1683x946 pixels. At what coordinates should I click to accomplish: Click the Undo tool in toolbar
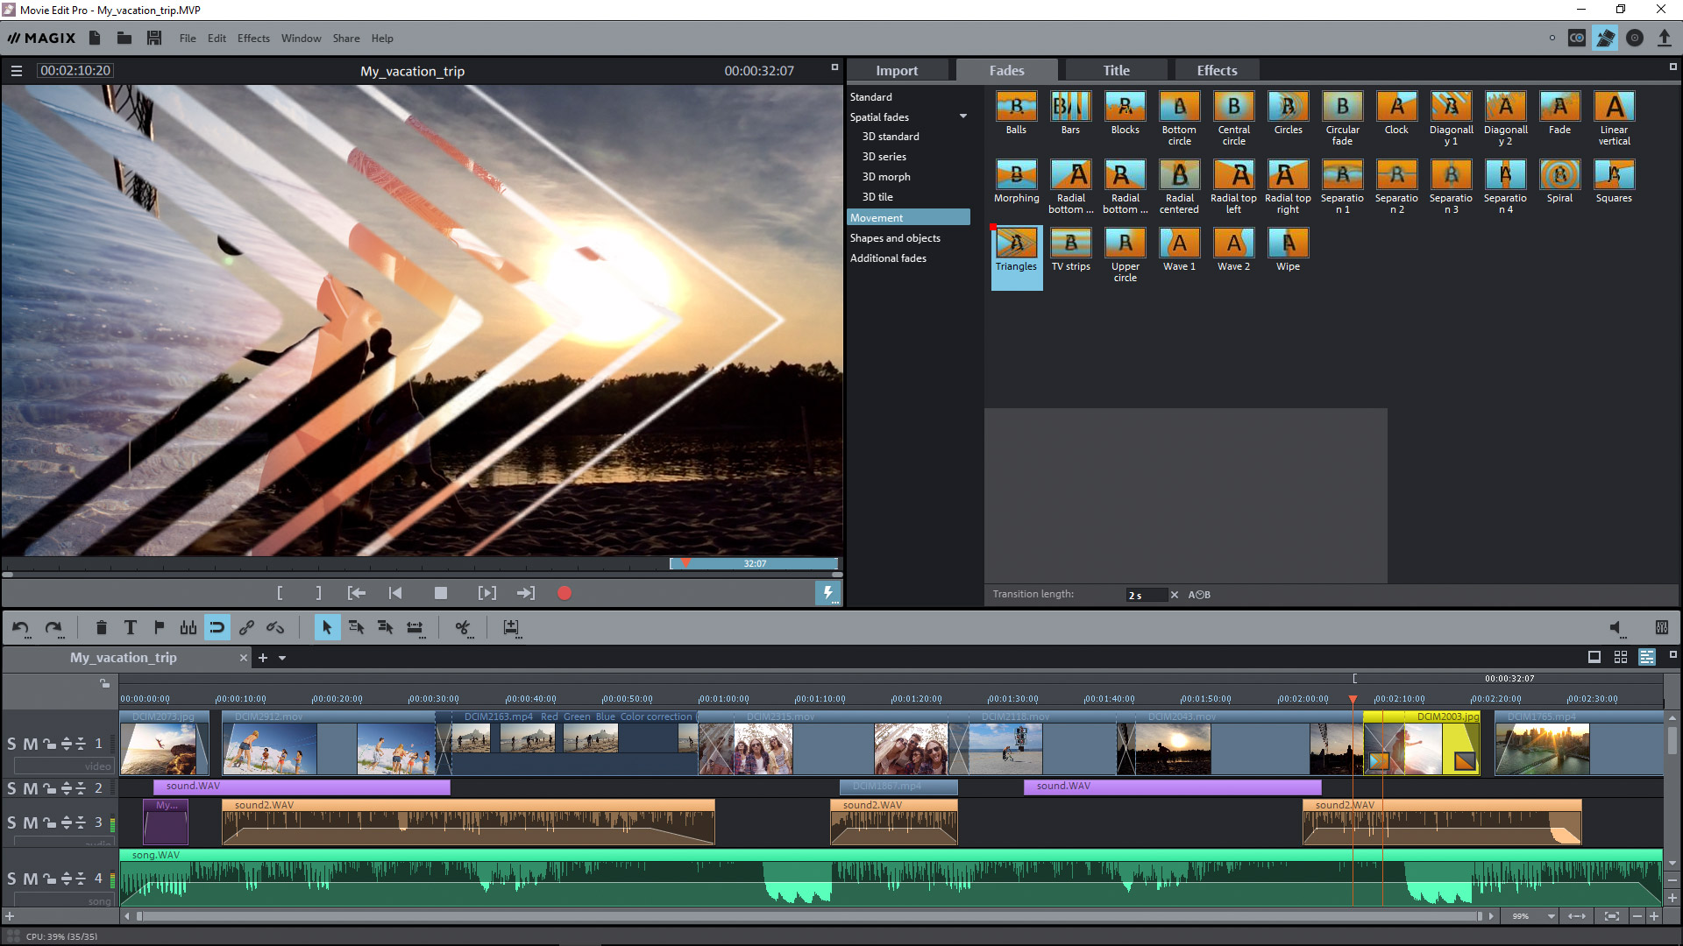(22, 627)
